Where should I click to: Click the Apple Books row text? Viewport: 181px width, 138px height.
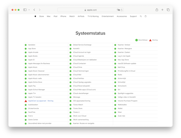[33, 56]
